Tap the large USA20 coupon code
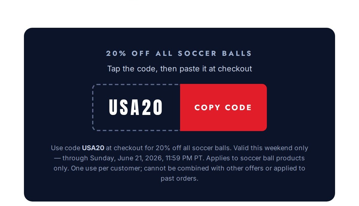The height and width of the screenshot is (206, 359). pos(136,107)
